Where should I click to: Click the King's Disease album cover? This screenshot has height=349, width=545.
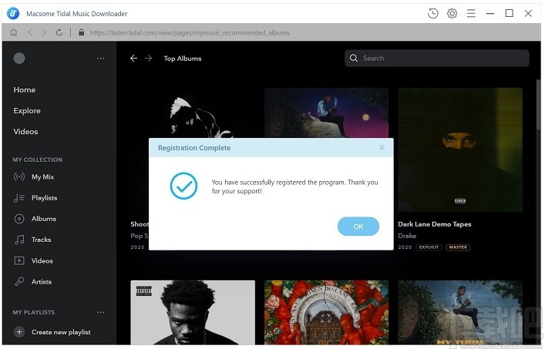click(x=326, y=313)
